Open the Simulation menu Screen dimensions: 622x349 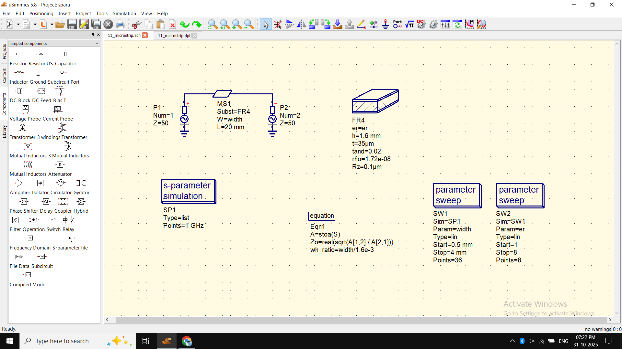point(124,14)
